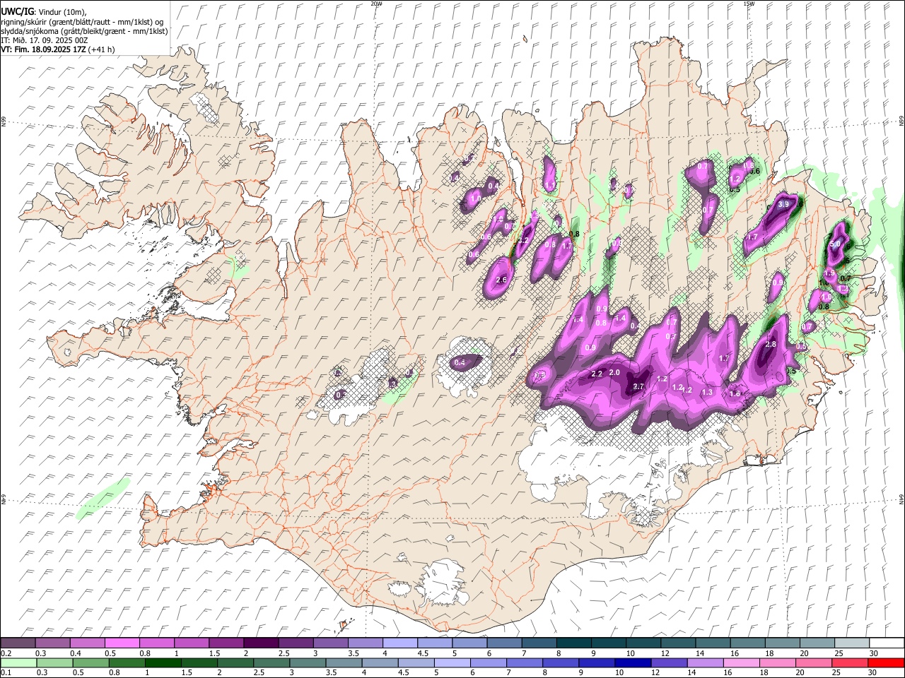Click the 2.8 precipitation value on map
Image resolution: width=905 pixels, height=678 pixels.
pos(771,344)
